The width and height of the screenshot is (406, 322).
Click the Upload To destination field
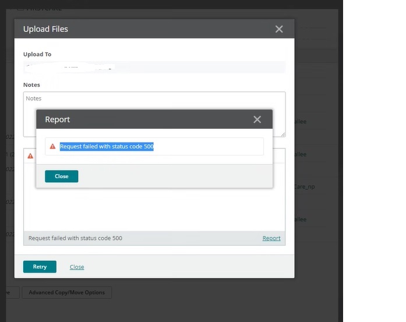[154, 68]
